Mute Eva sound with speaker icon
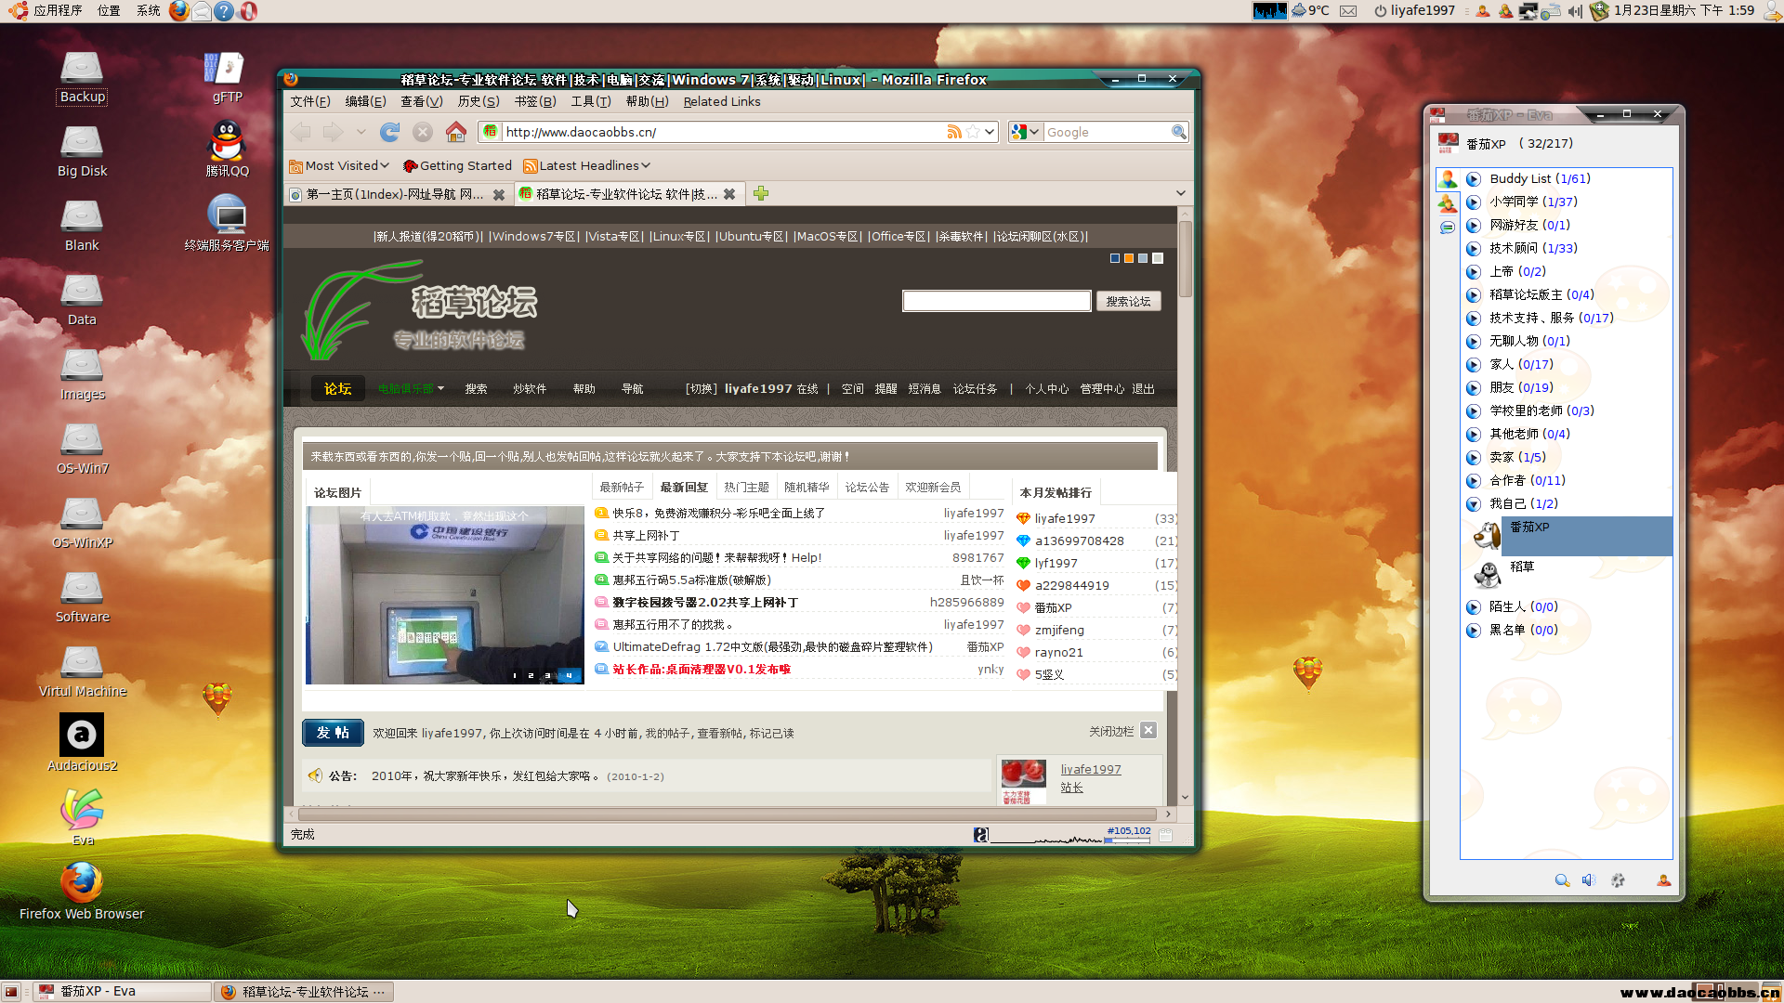Viewport: 1784px width, 1003px height. [1589, 880]
